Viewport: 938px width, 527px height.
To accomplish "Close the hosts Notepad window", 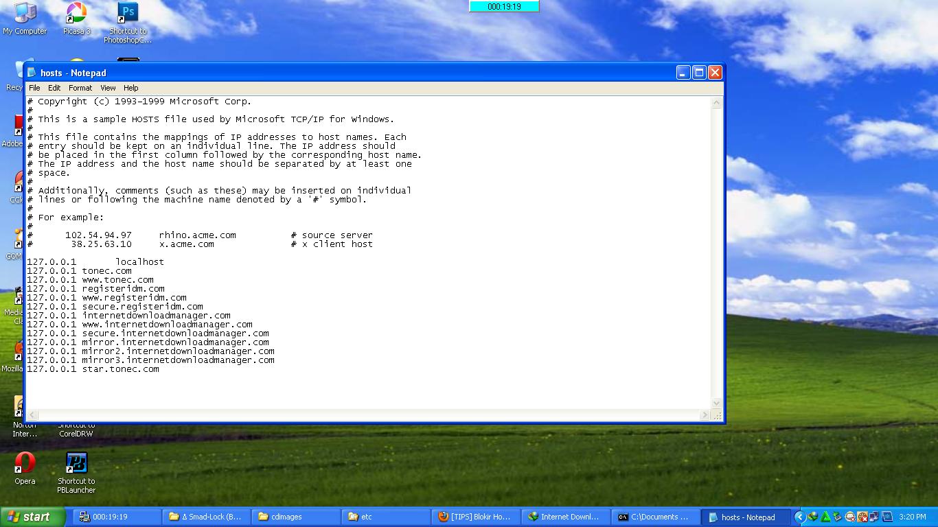I will pos(715,73).
